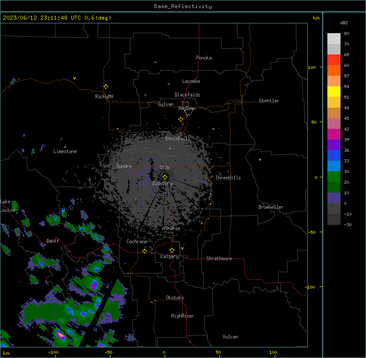The image size is (366, 358).
Task: Click the Stettler city label
Action: point(269,101)
